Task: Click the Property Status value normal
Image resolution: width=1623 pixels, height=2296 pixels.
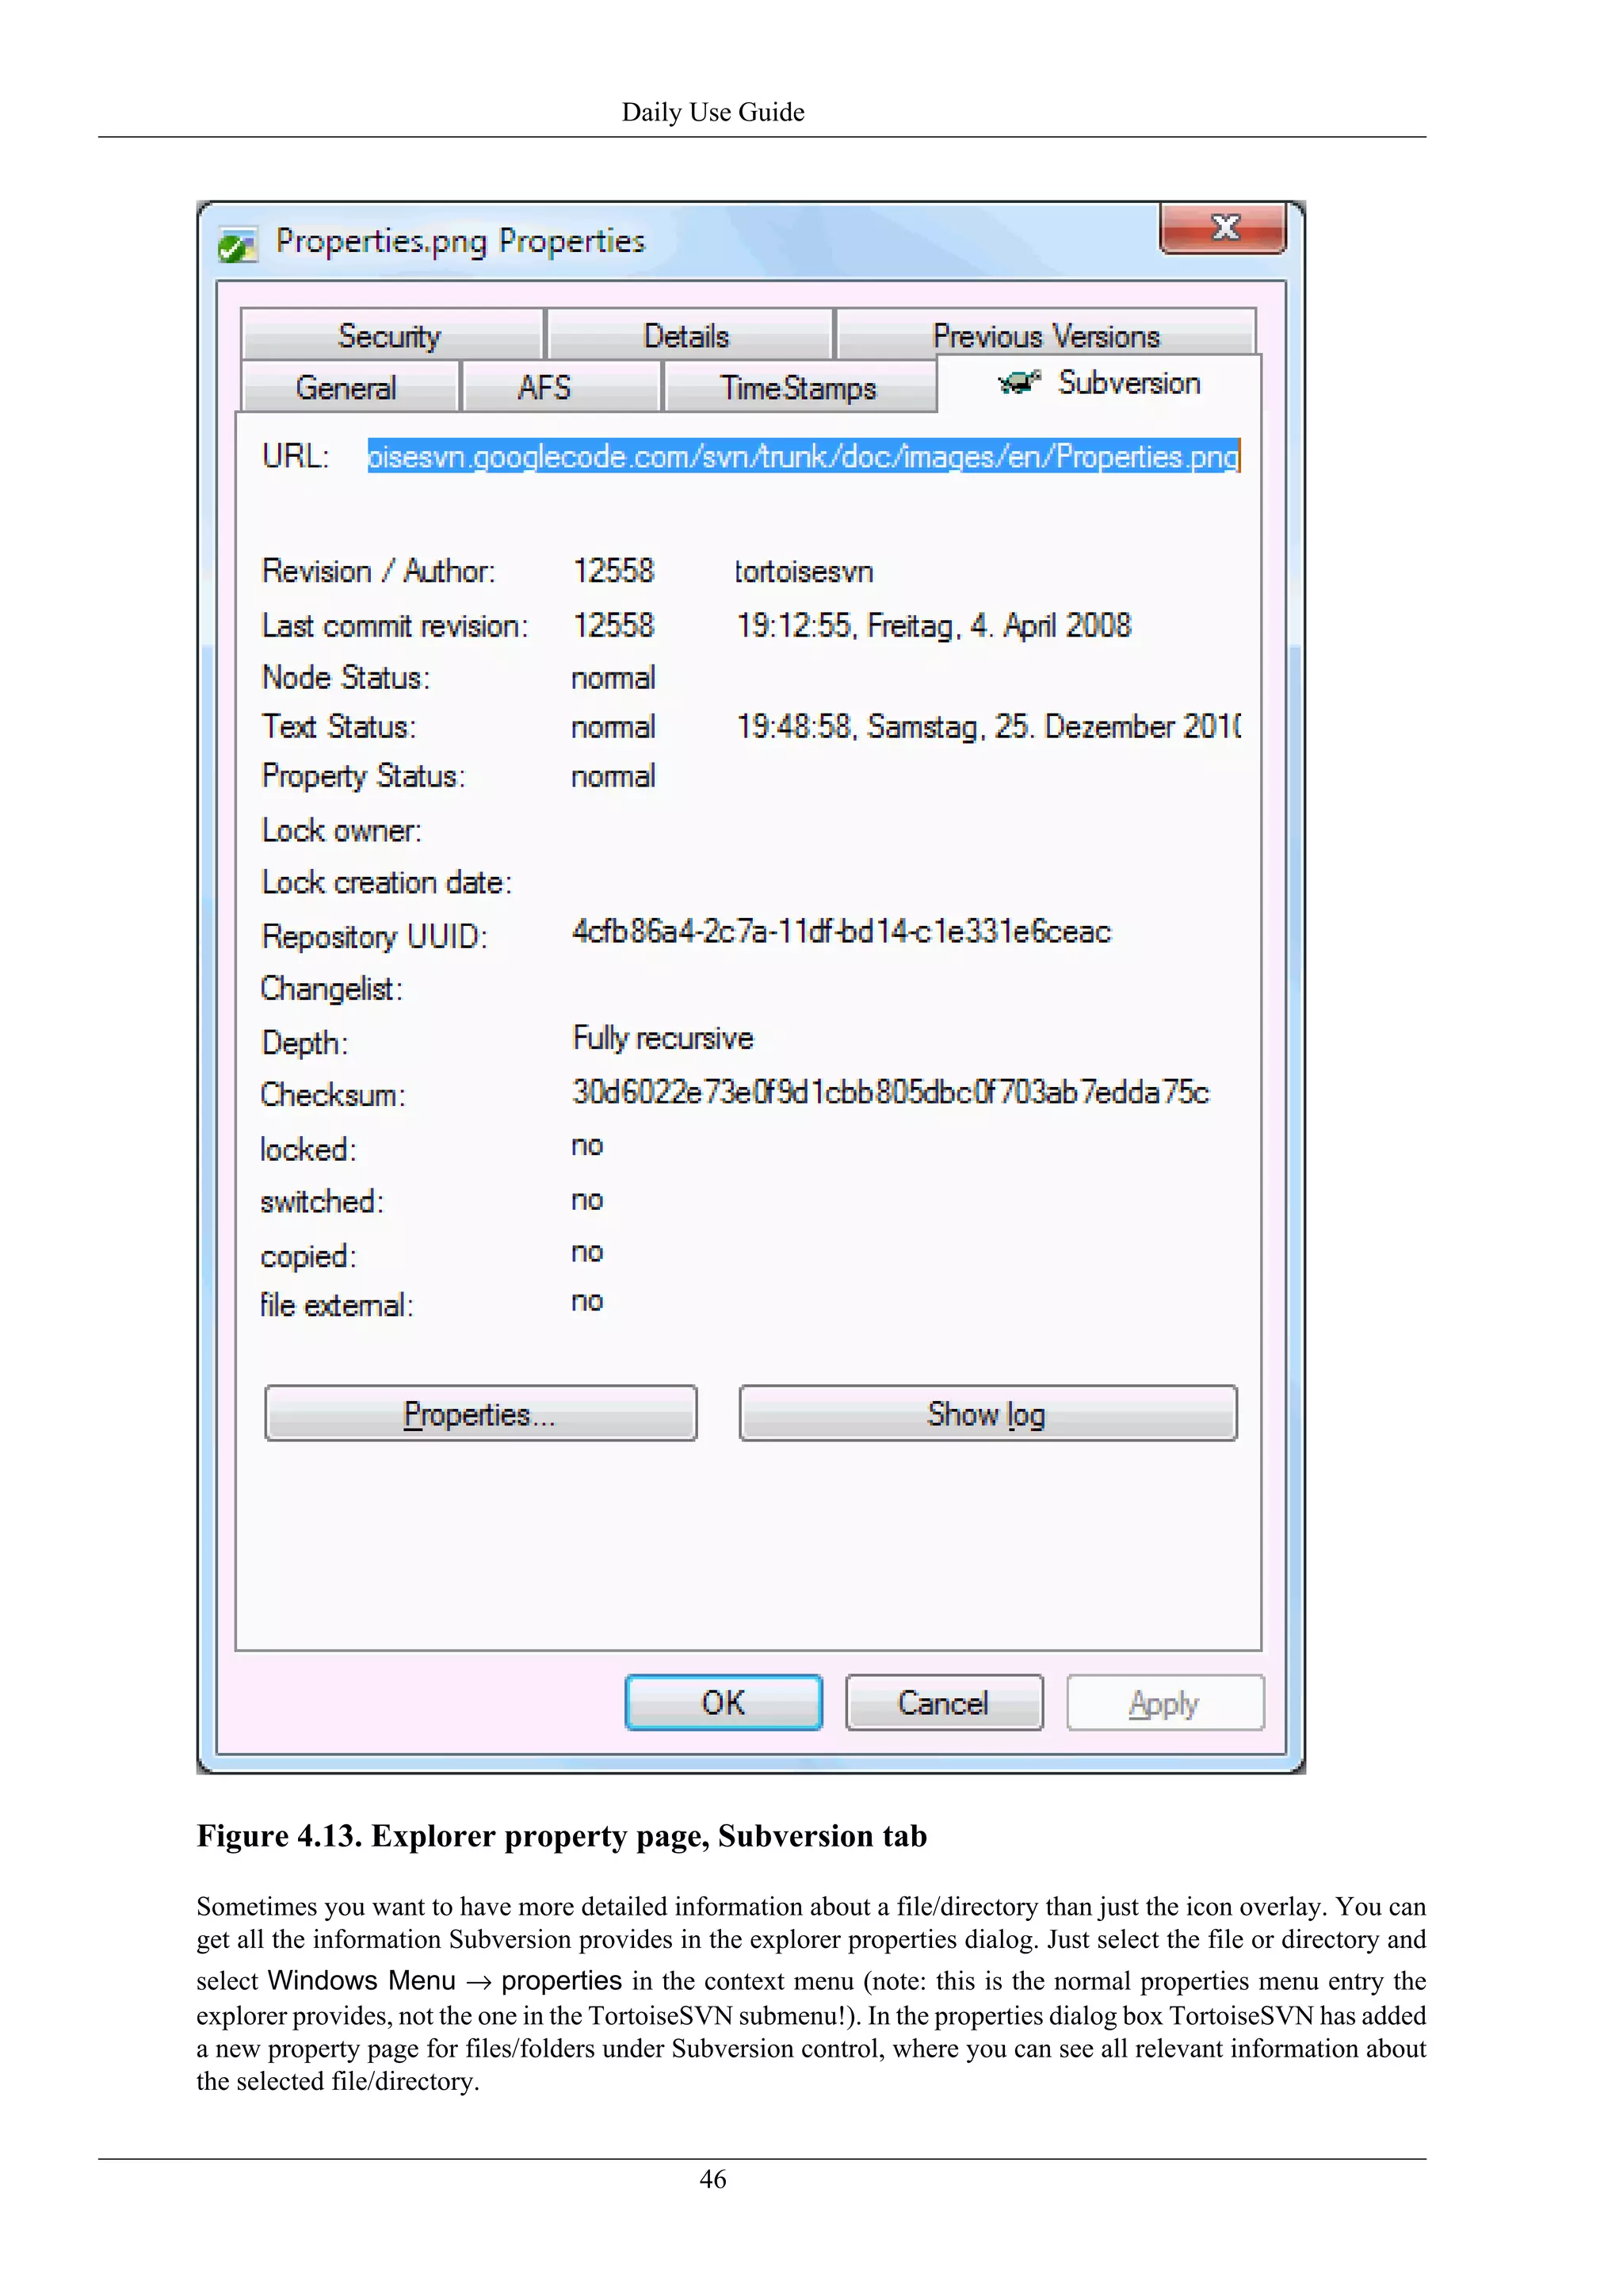Action: [x=613, y=776]
